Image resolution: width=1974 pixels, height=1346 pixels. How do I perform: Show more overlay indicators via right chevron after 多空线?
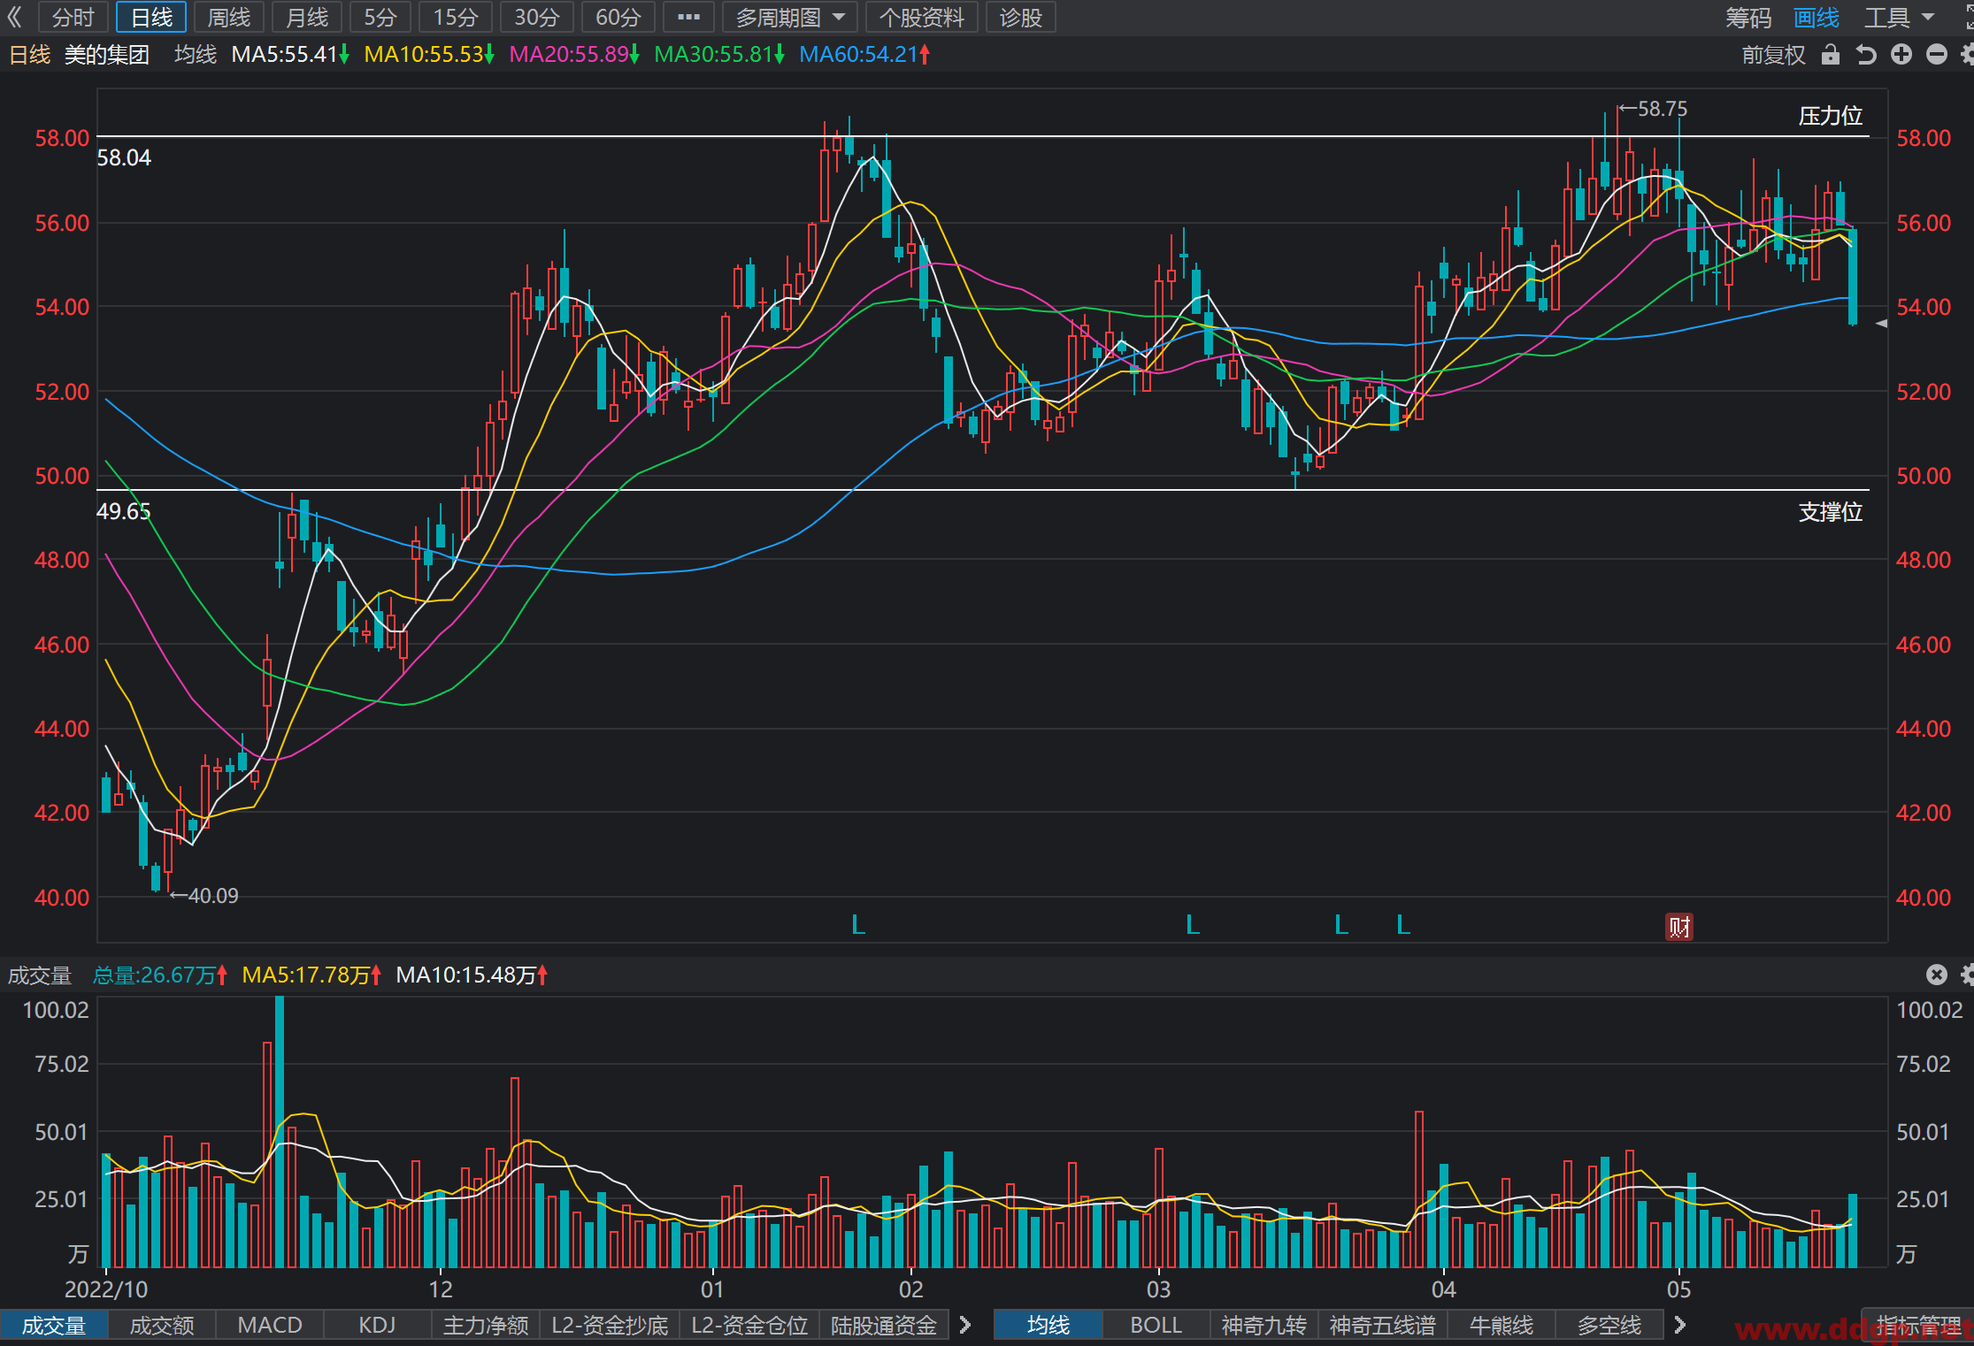[x=1679, y=1325]
